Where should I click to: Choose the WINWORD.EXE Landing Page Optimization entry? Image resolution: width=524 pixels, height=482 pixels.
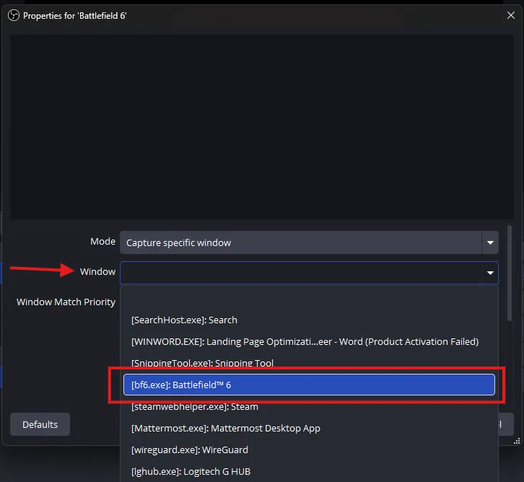(309, 342)
